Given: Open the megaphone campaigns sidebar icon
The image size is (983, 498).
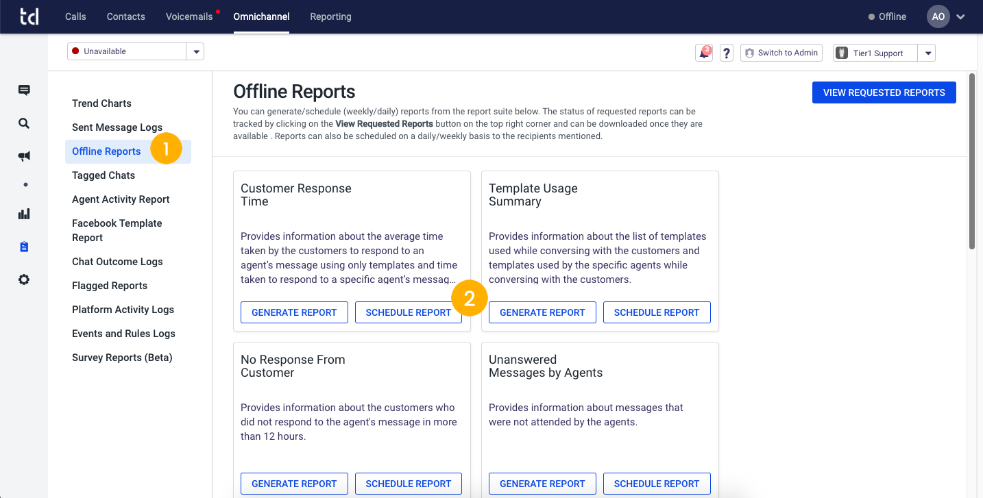Looking at the screenshot, I should coord(24,156).
